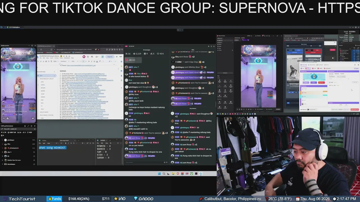
Task: Select MINMIN in the document tabs outline
Action: (43, 88)
